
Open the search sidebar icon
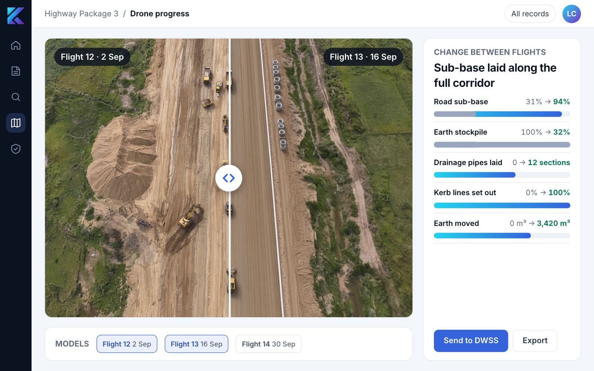tap(16, 97)
